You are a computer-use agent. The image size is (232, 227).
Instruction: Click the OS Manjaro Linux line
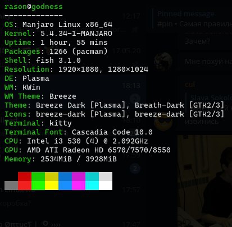pyautogui.click(x=58, y=25)
